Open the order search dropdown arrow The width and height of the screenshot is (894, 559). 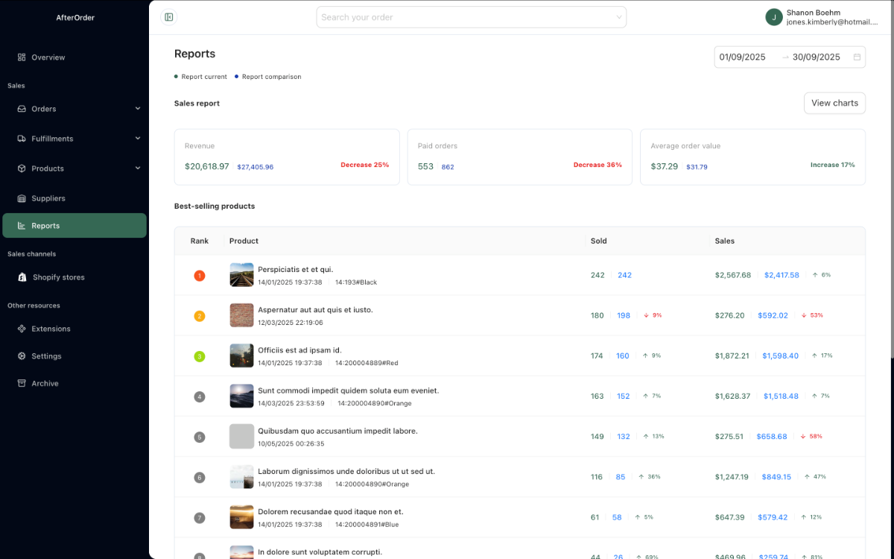[x=618, y=17]
